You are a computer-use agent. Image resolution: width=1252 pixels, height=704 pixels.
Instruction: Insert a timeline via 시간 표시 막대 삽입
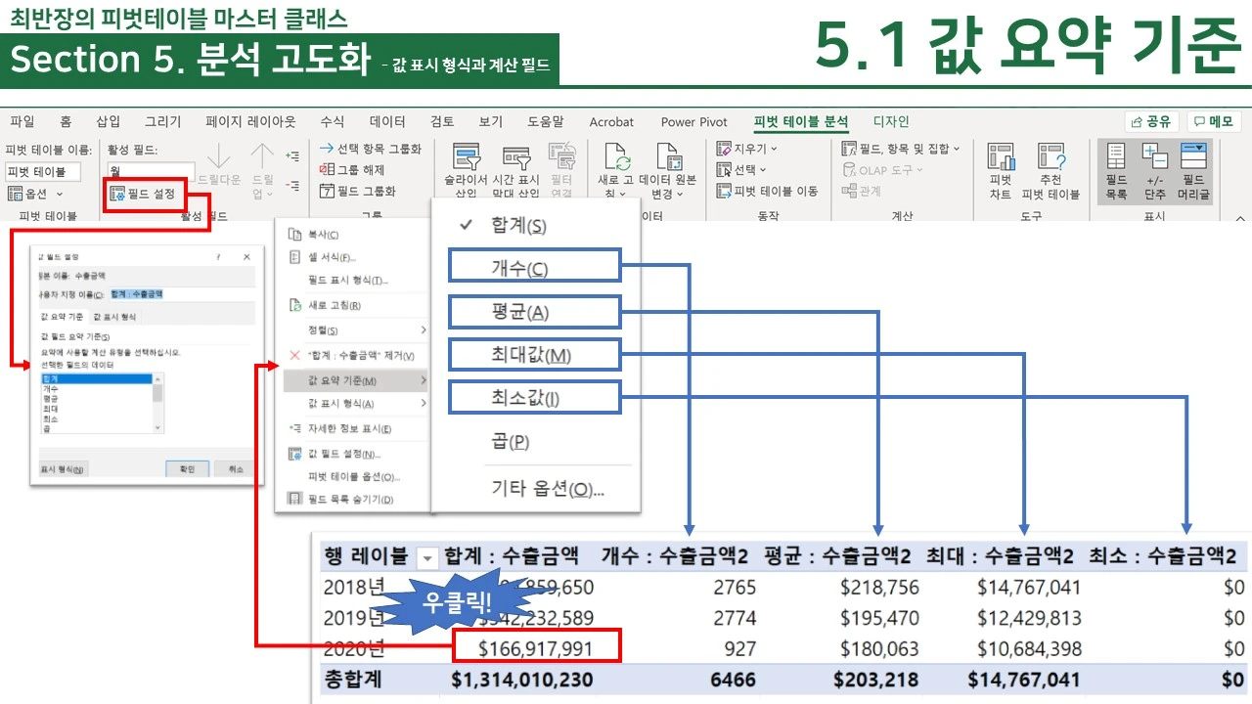tap(515, 173)
